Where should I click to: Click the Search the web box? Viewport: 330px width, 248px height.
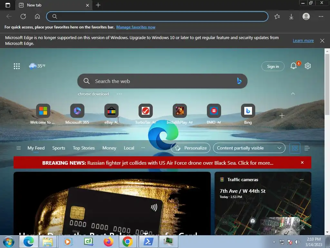162,81
